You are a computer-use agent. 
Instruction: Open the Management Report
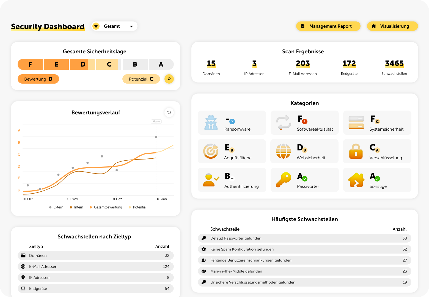[328, 26]
